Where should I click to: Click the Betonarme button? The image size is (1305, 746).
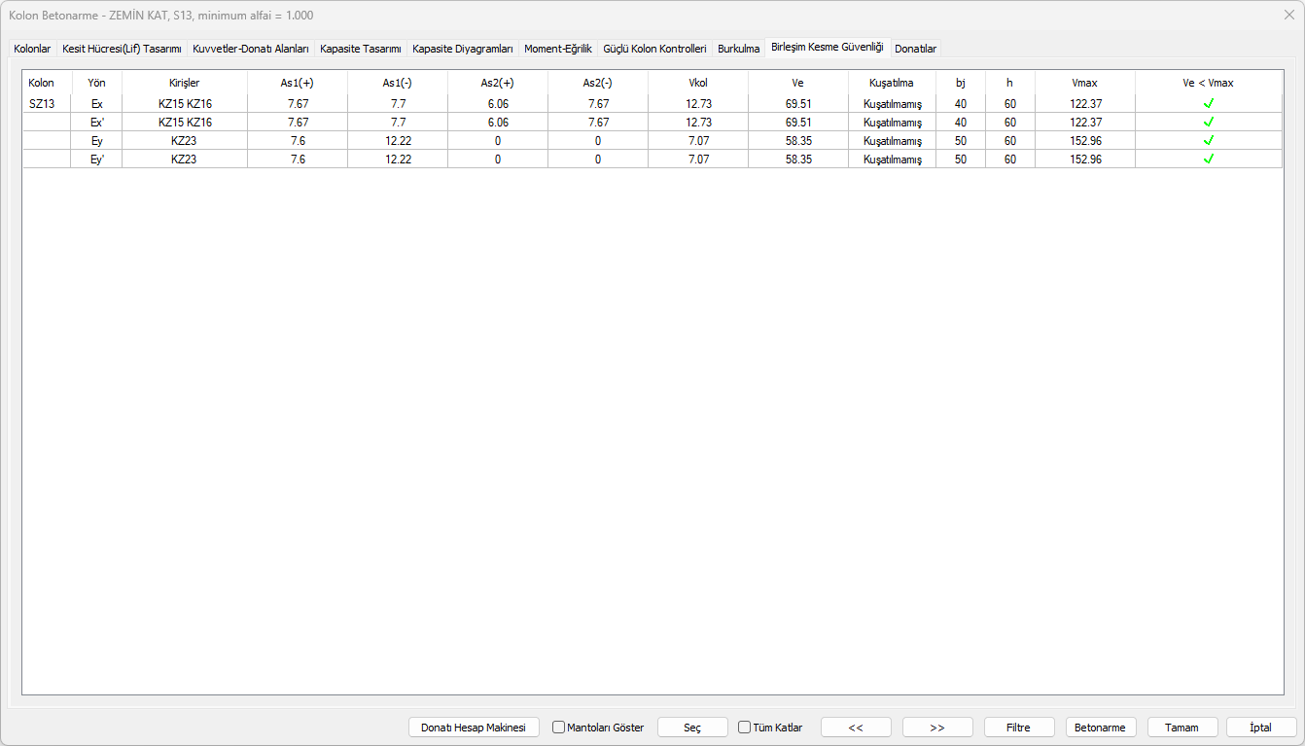1101,728
